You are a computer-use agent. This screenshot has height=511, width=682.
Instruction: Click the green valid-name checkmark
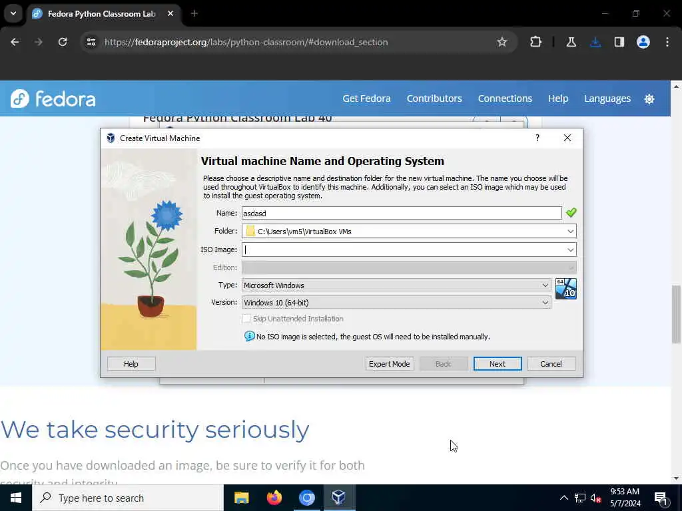[x=571, y=212]
